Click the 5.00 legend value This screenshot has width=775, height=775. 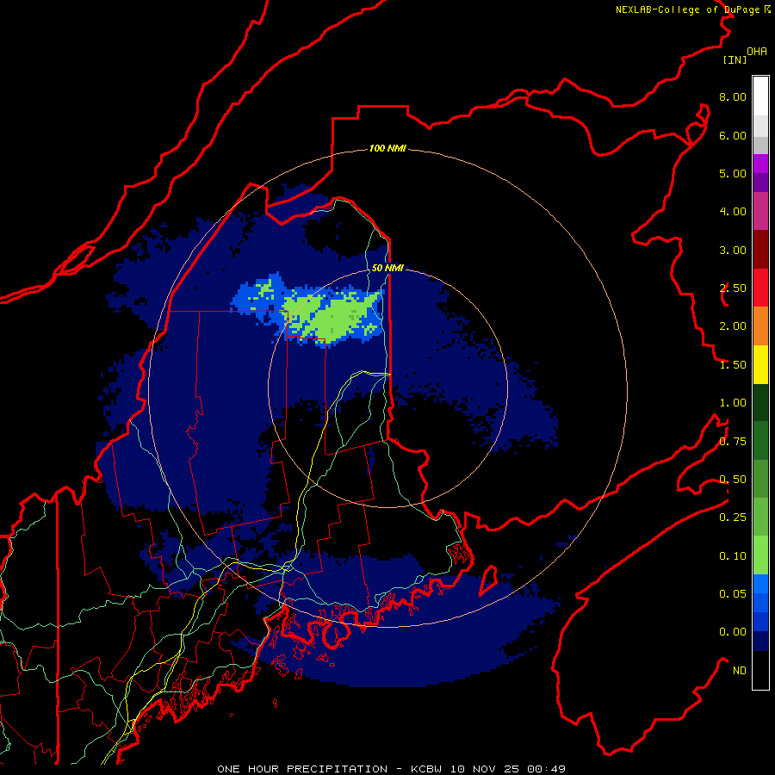click(733, 173)
